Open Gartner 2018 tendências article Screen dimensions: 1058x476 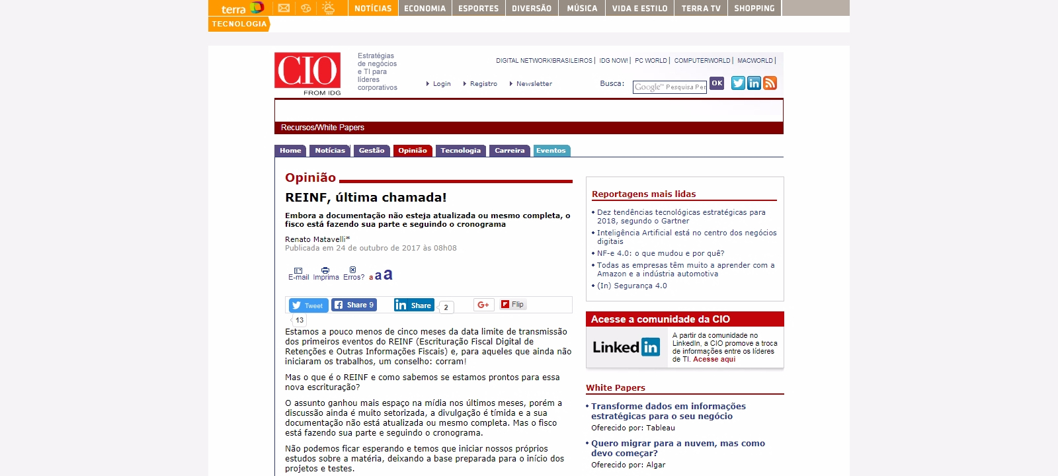click(x=681, y=217)
